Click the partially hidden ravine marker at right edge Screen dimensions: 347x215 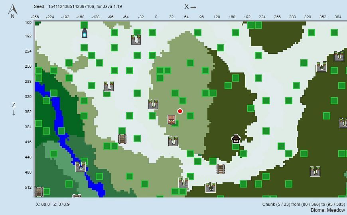click(343, 123)
